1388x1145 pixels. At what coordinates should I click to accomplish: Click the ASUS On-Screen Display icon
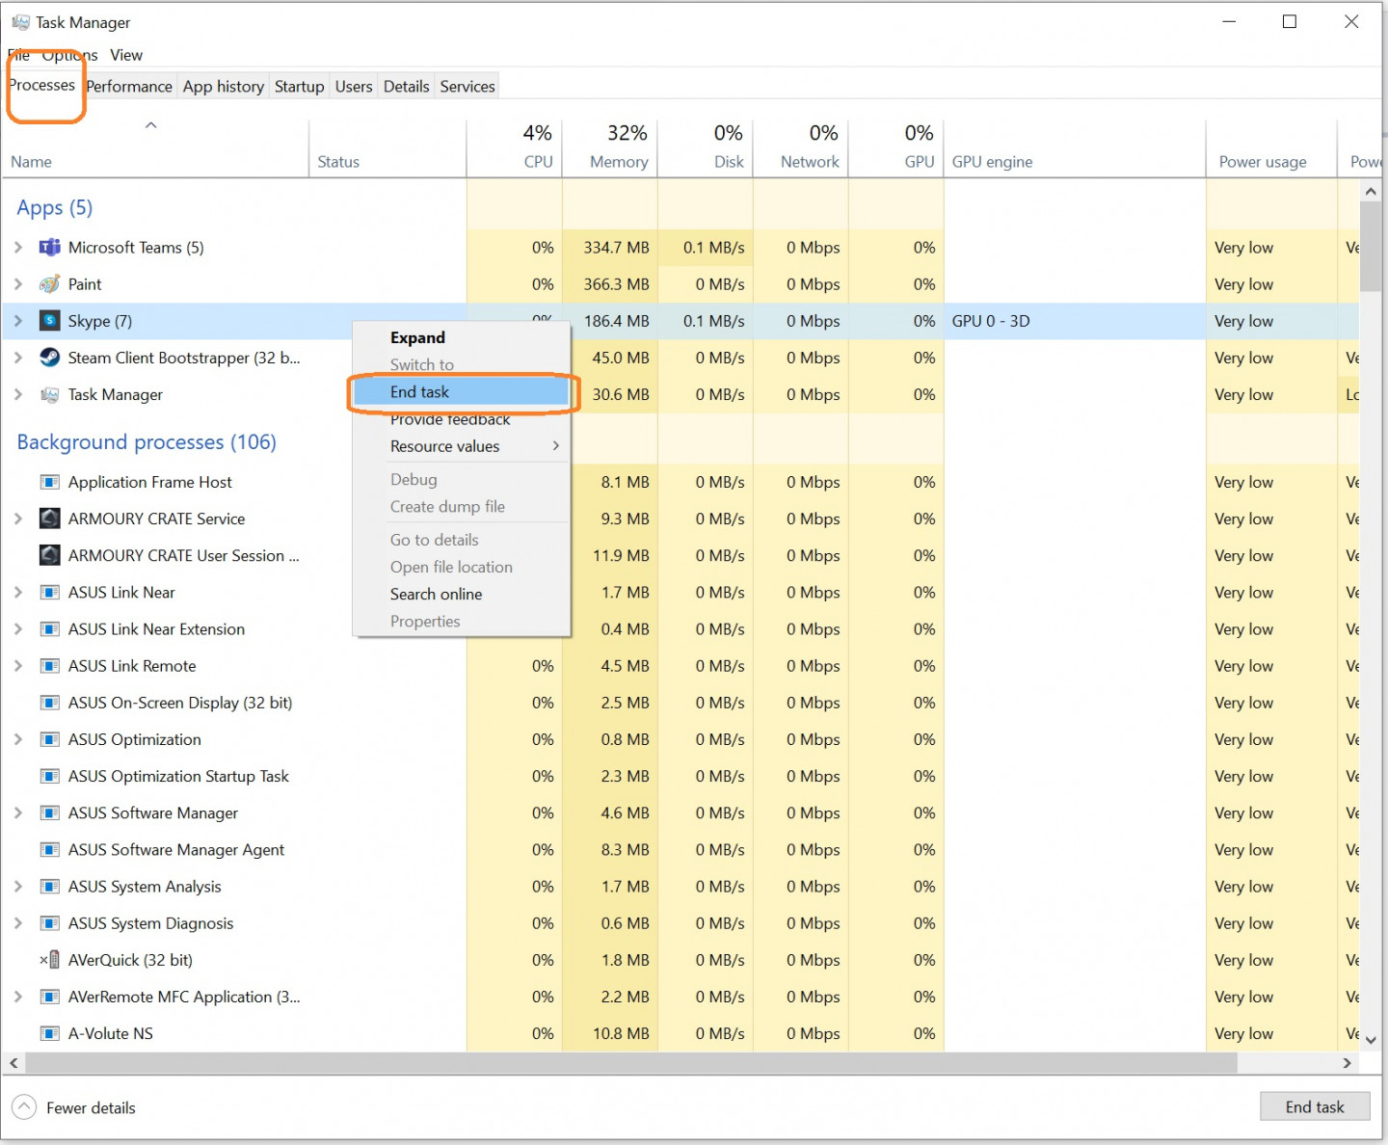pos(49,703)
